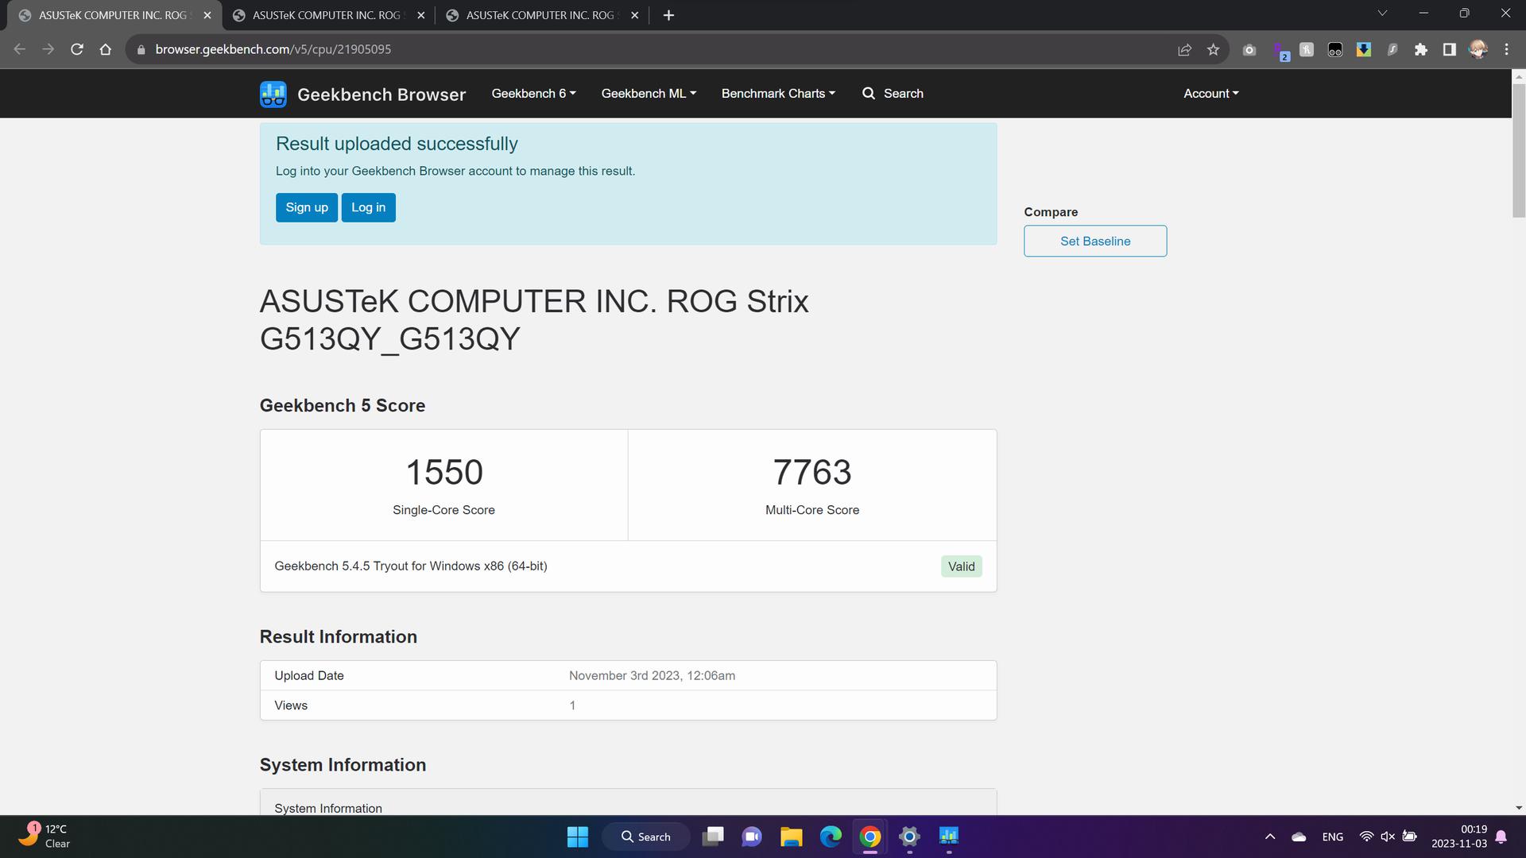Viewport: 1526px width, 858px height.
Task: Open the browser home page icon
Action: point(105,49)
